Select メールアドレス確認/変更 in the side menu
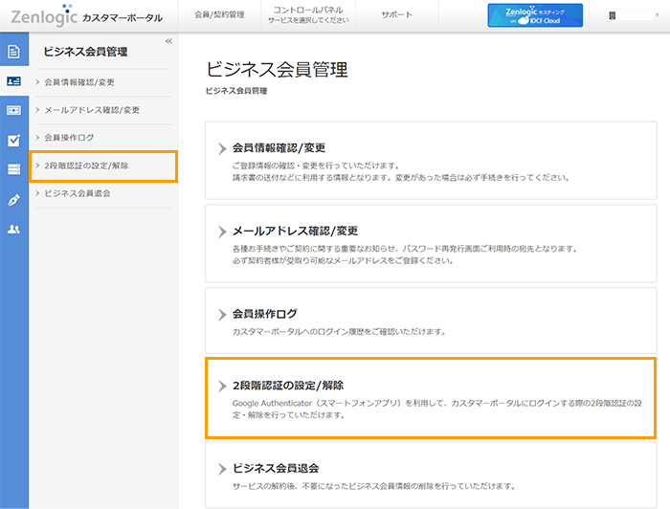This screenshot has height=509, width=670. [92, 110]
